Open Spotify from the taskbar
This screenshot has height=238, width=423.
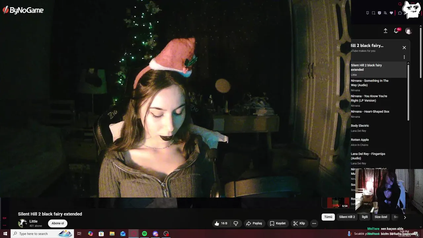pyautogui.click(x=144, y=234)
